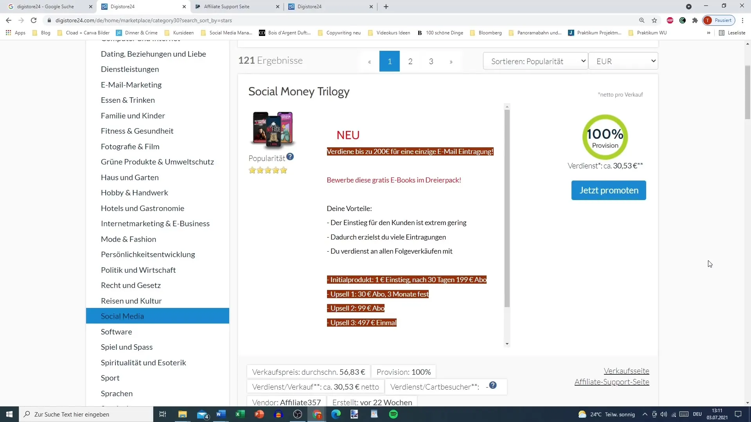Open Spotify from the taskbar
This screenshot has width=751, height=422.
[x=393, y=414]
